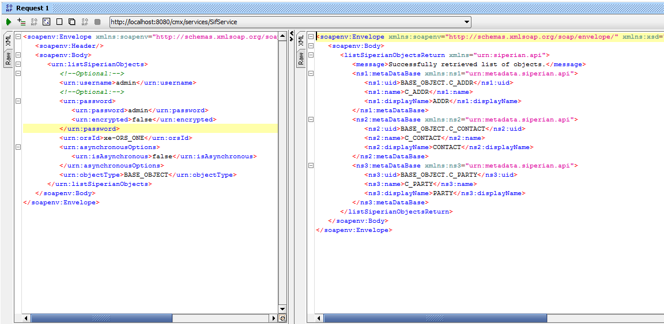The image size is (664, 324).
Task: Collapse the outer urn:password node
Action: click(18, 101)
